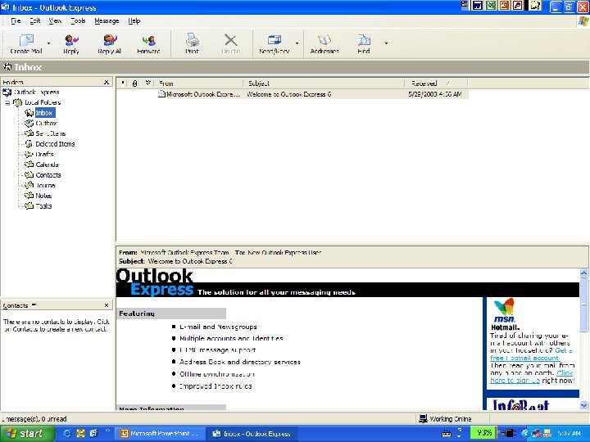
Task: Select the Tasks folder
Action: tap(43, 206)
